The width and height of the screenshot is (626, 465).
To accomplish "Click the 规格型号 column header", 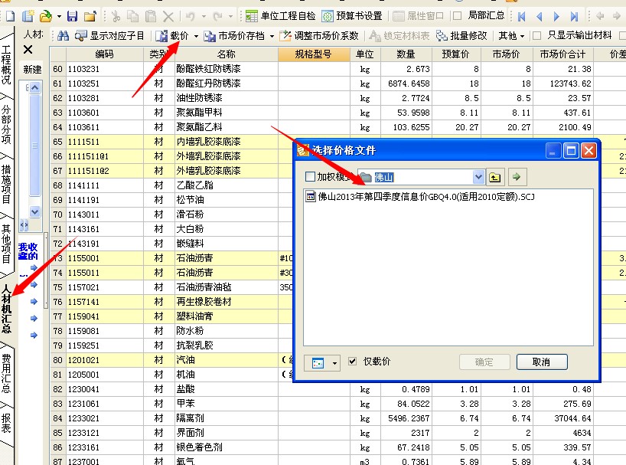I will [314, 54].
